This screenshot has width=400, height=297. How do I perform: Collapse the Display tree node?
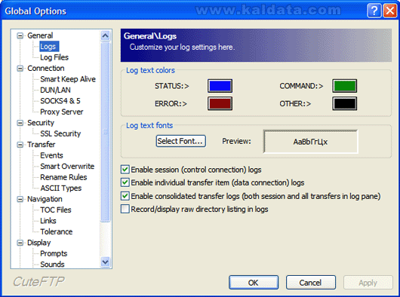[20, 243]
